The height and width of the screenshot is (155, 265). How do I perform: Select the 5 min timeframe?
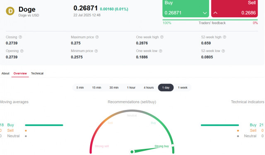click(x=80, y=88)
